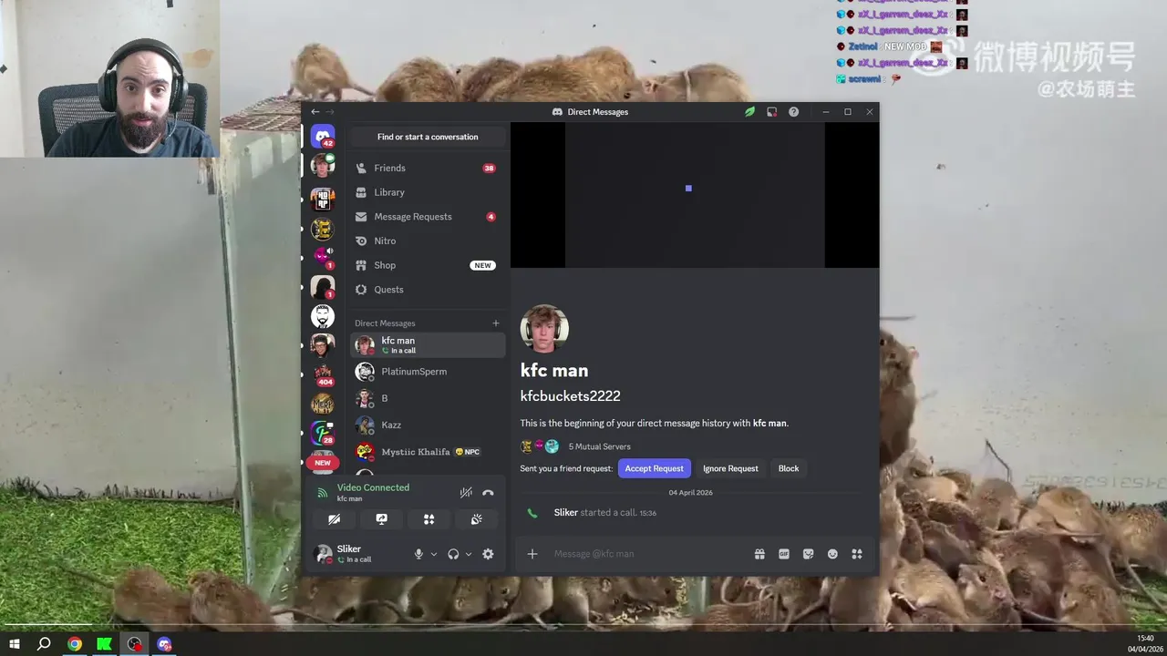This screenshot has height=656, width=1167.
Task: Focus the Message @kfc man field
Action: tap(647, 554)
